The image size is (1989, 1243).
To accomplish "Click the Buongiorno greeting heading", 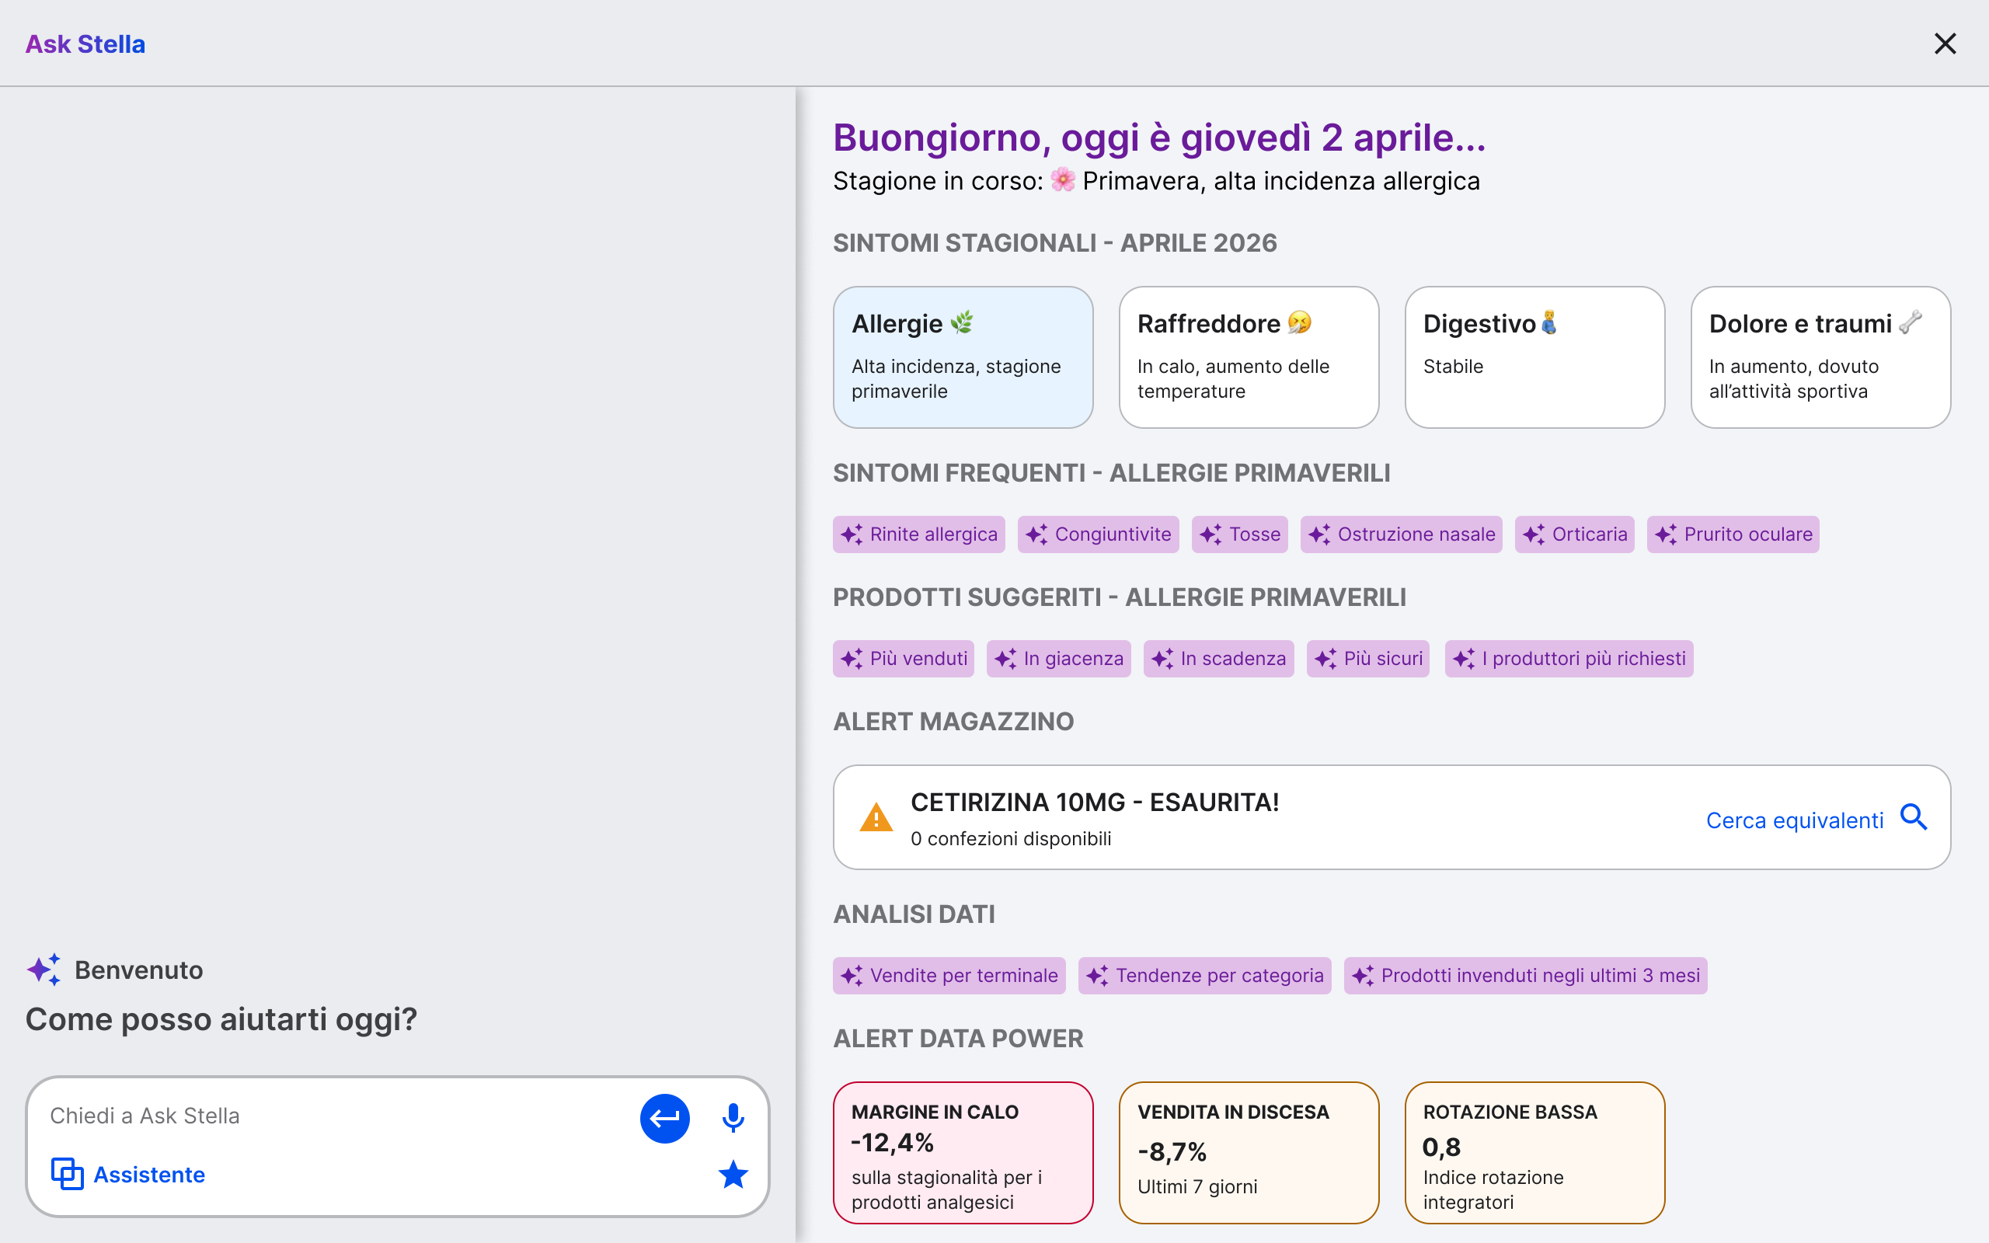I will click(1160, 138).
